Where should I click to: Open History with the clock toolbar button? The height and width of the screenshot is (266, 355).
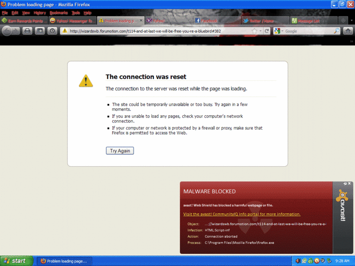point(52,31)
